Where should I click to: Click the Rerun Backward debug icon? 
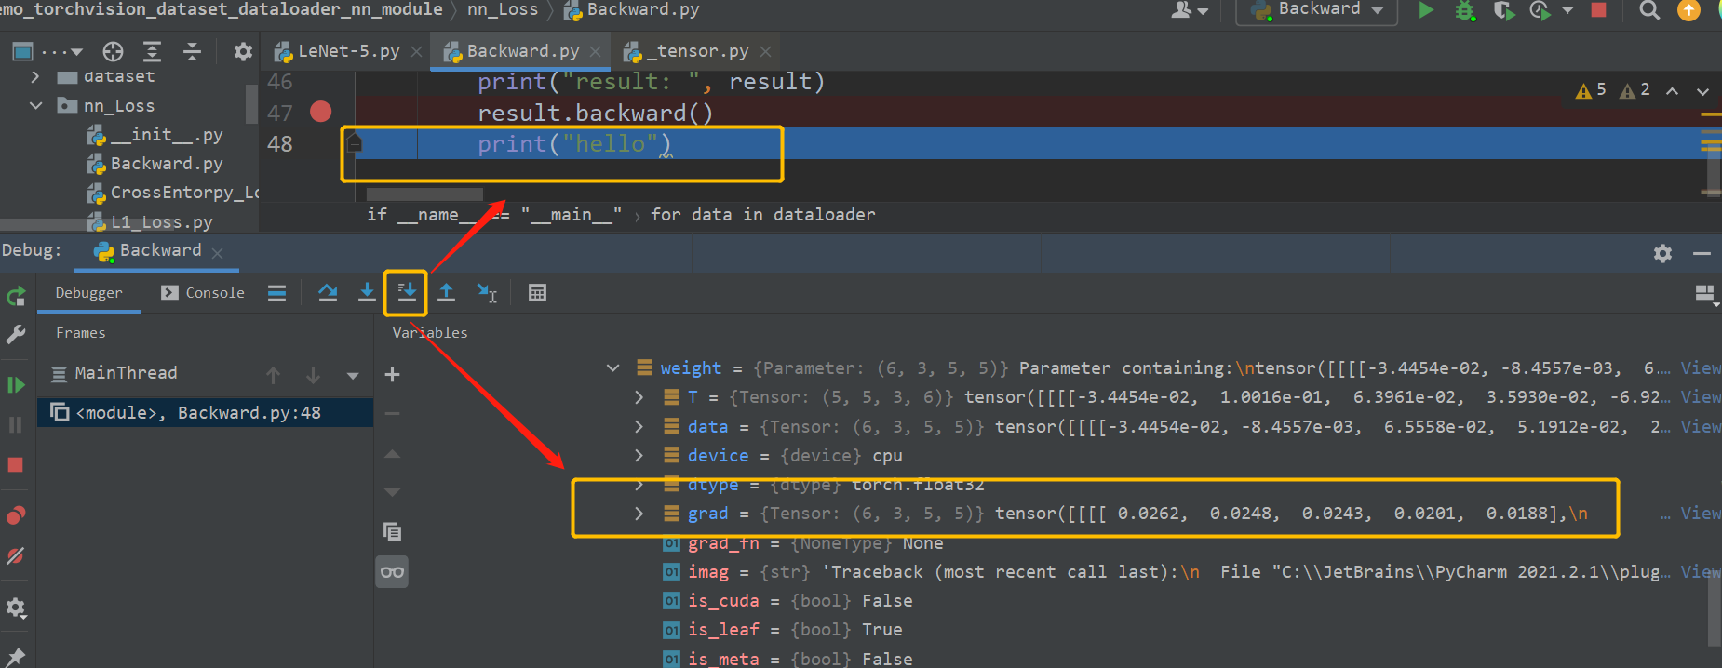coord(16,297)
